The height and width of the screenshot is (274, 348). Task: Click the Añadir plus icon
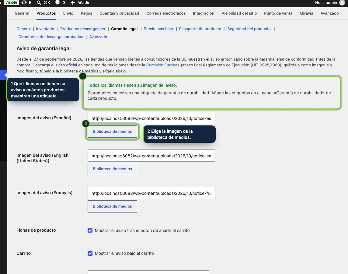pyautogui.click(x=73, y=3)
